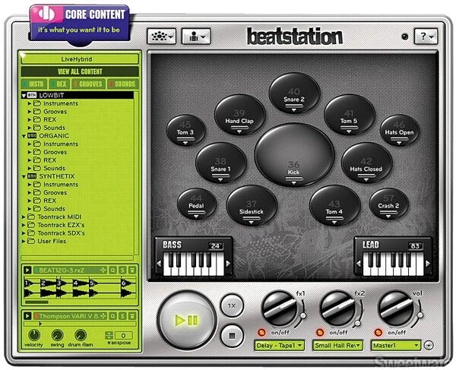Toggle the 1X playback speed button

point(232,305)
